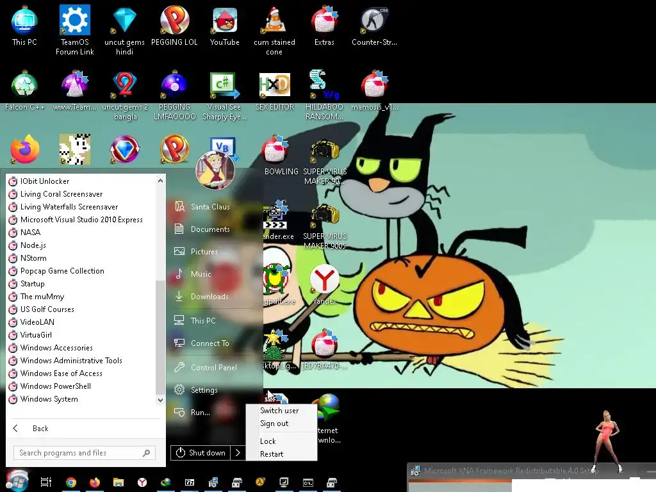The width and height of the screenshot is (656, 492).
Task: Click the user avatar picture in Start menu
Action: [215, 170]
